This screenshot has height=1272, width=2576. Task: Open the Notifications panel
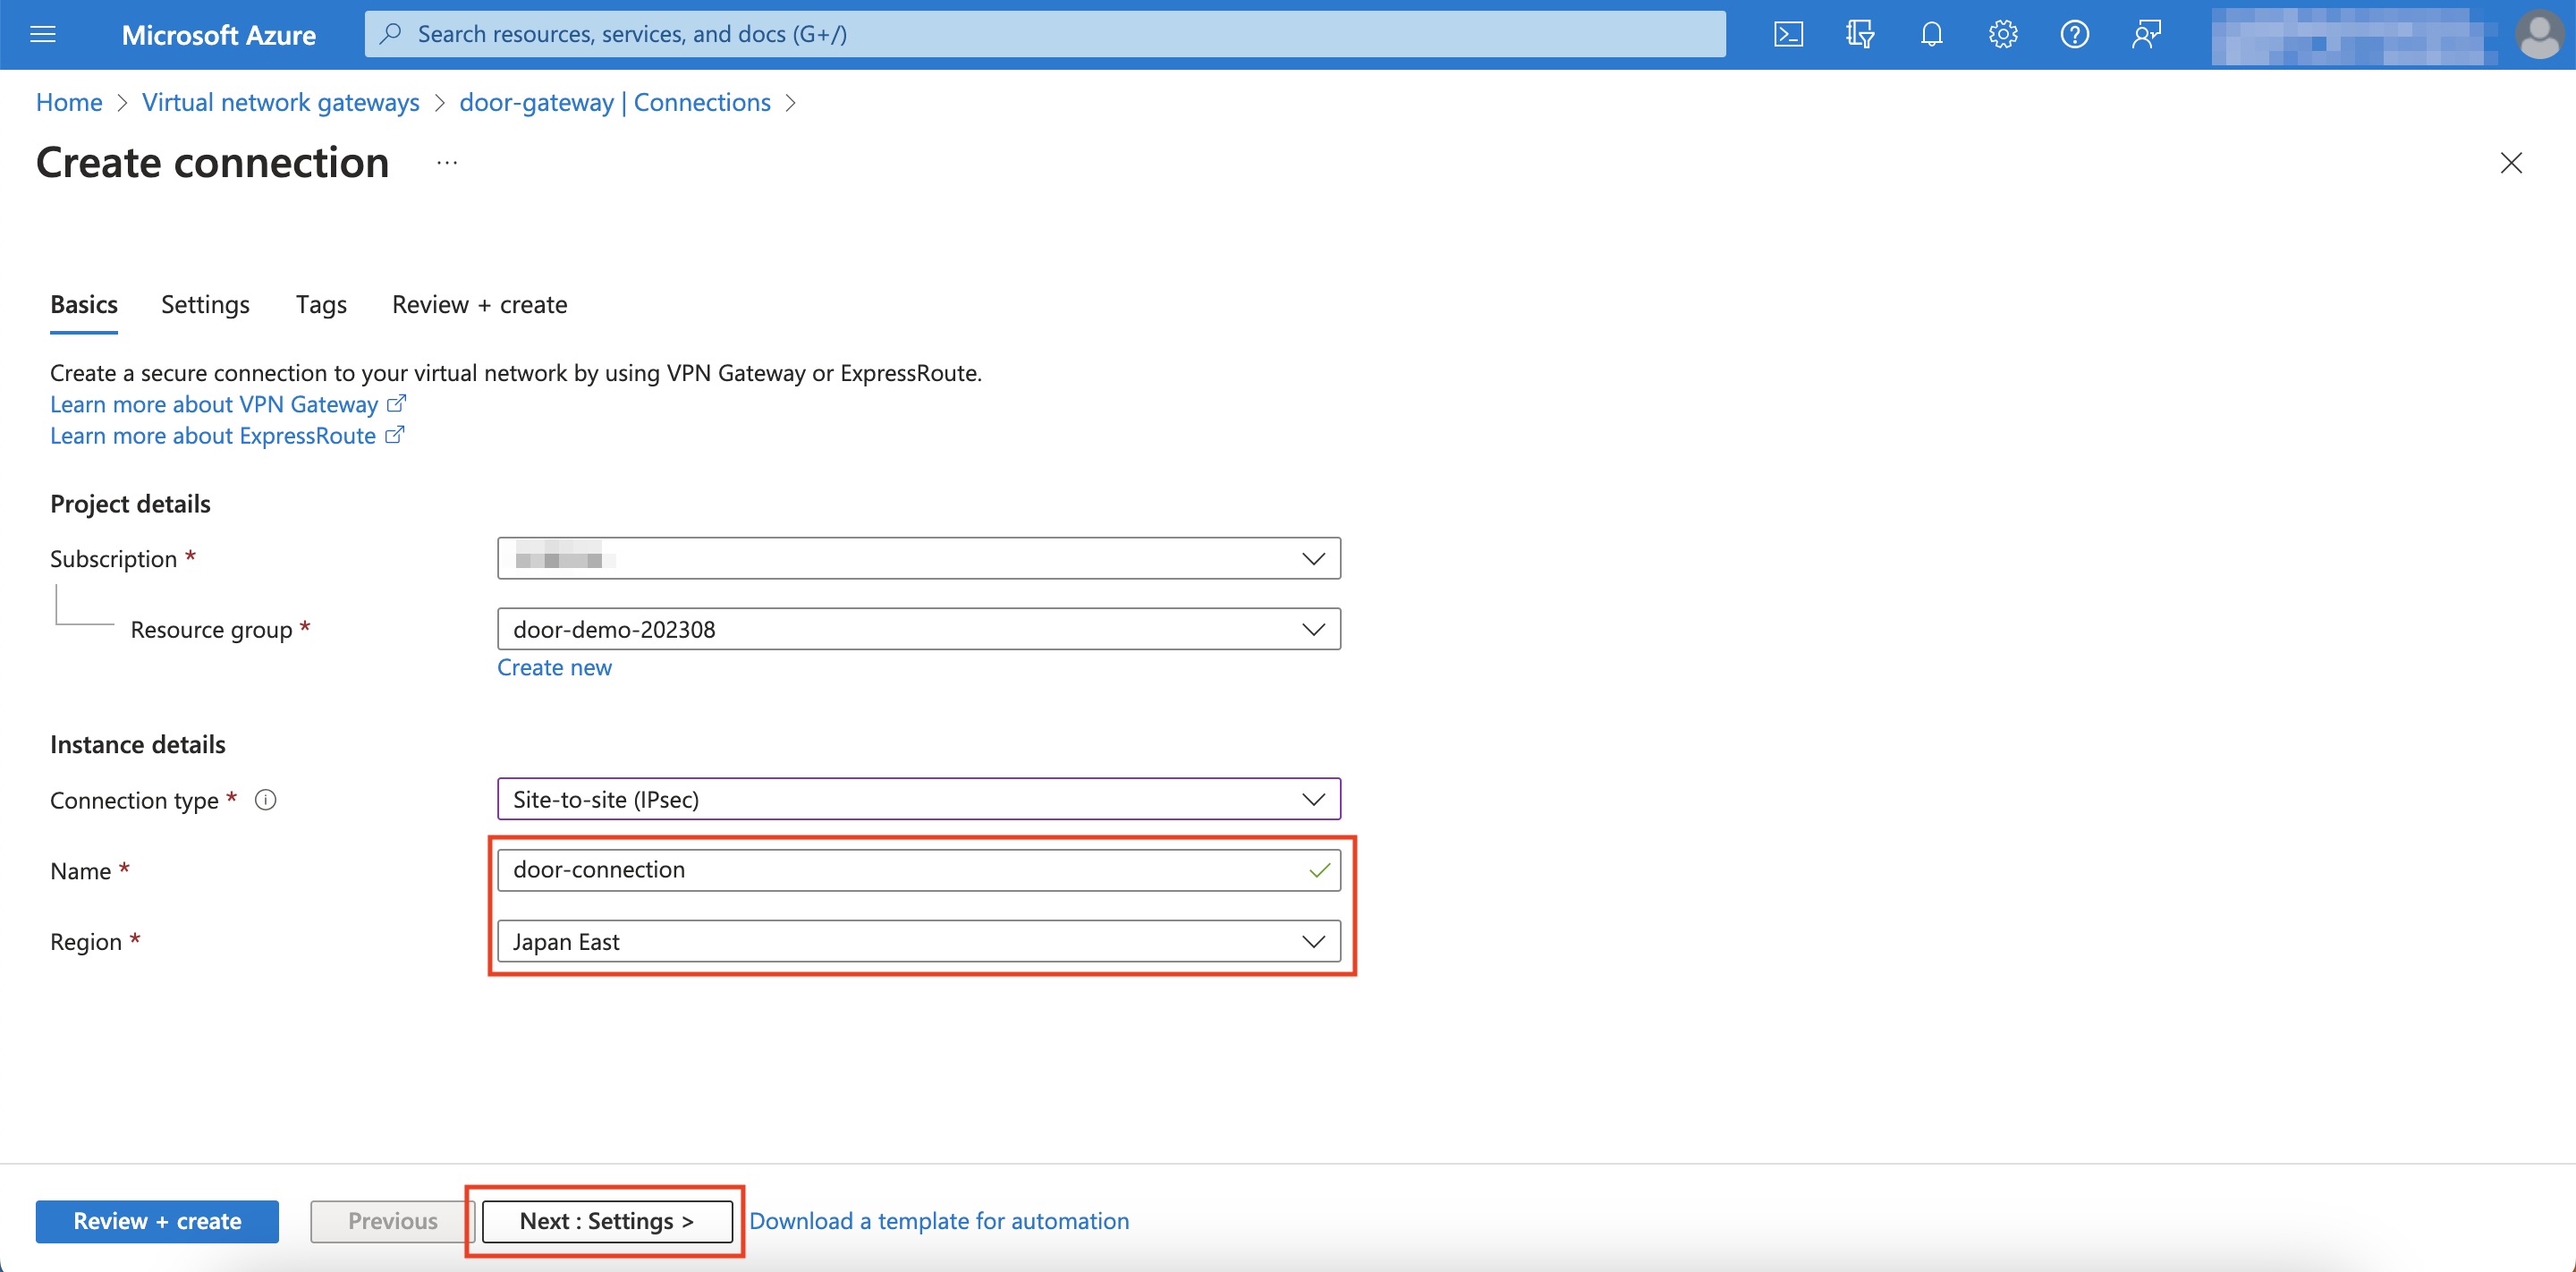coord(1930,33)
